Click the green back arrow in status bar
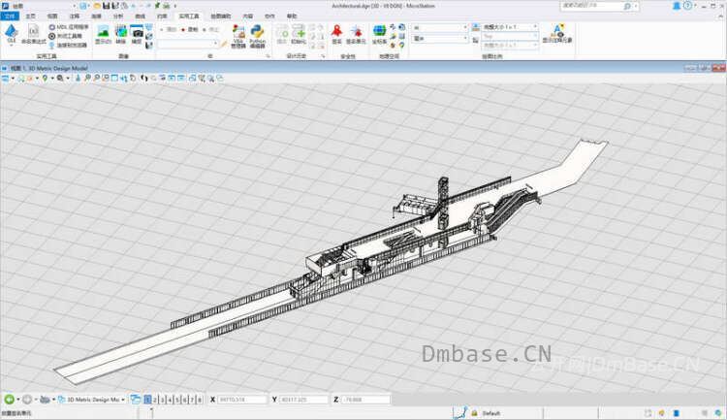 point(9,399)
